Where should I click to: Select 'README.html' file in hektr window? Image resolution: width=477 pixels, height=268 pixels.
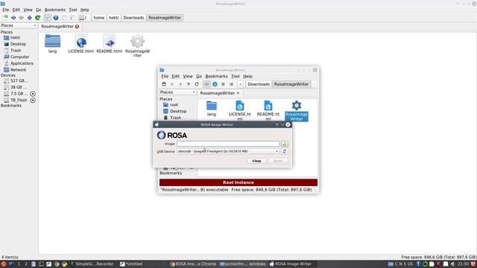pyautogui.click(x=110, y=44)
